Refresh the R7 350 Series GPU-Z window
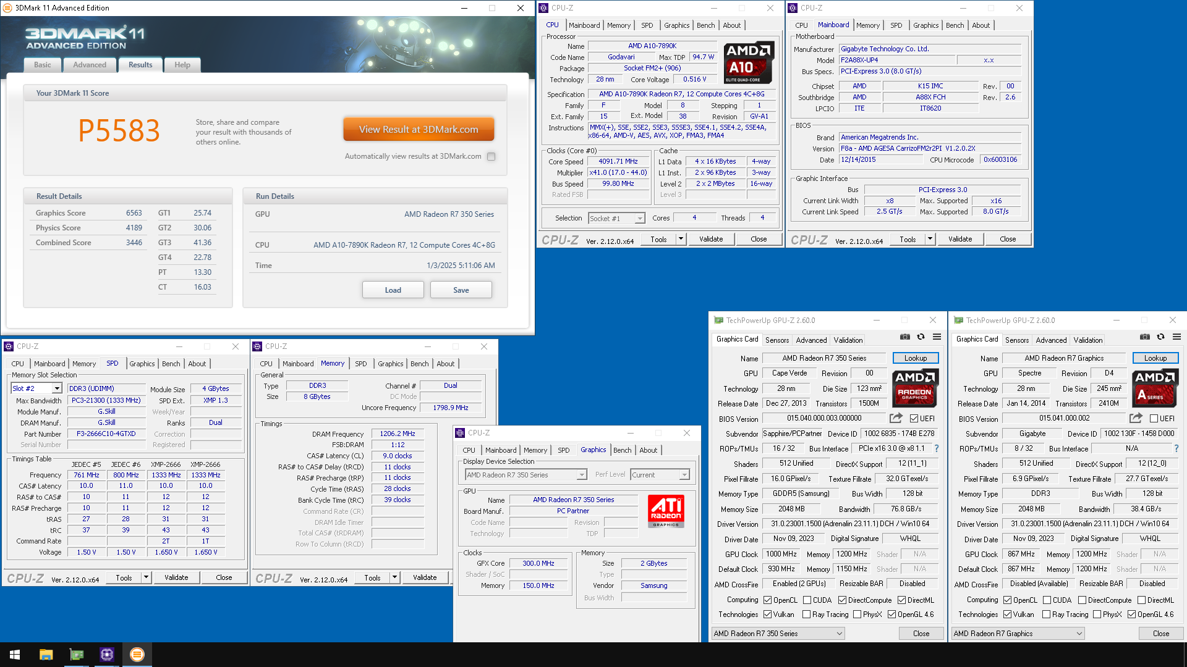Image resolution: width=1187 pixels, height=667 pixels. [921, 337]
